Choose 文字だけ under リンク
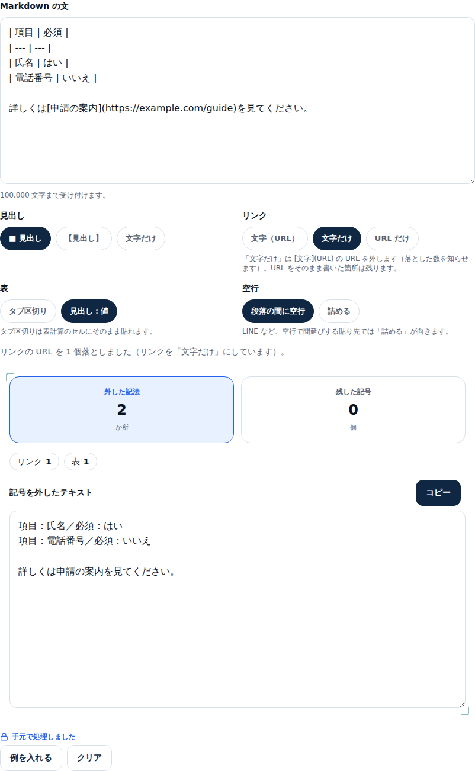 click(x=337, y=238)
